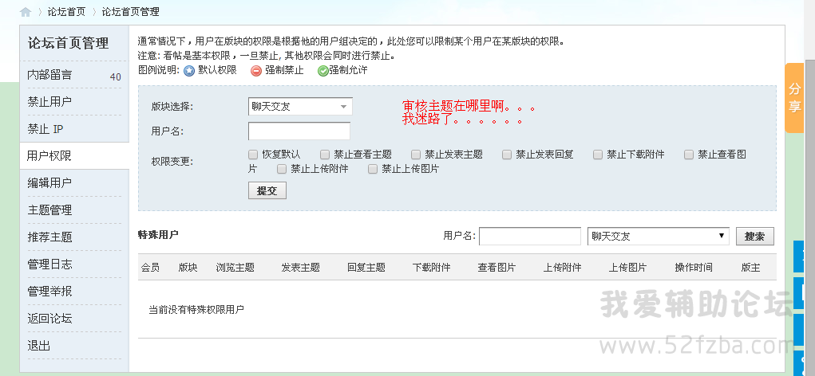
Task: Tick the 禁止上传图片 checkbox
Action: pyautogui.click(x=373, y=169)
